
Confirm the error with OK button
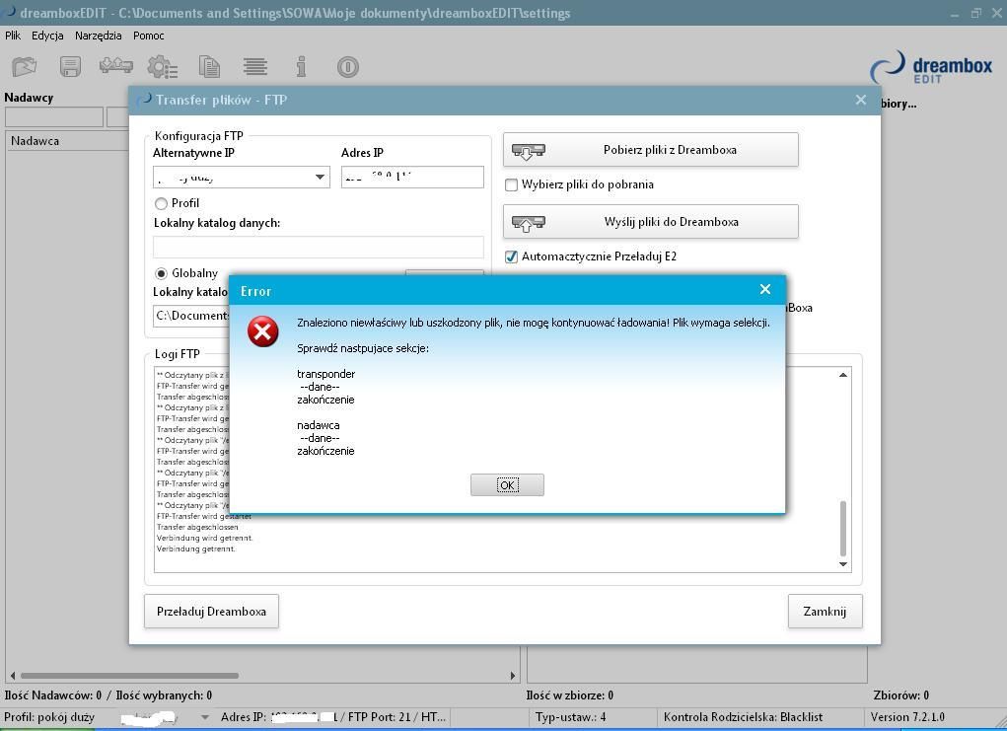pyautogui.click(x=507, y=485)
